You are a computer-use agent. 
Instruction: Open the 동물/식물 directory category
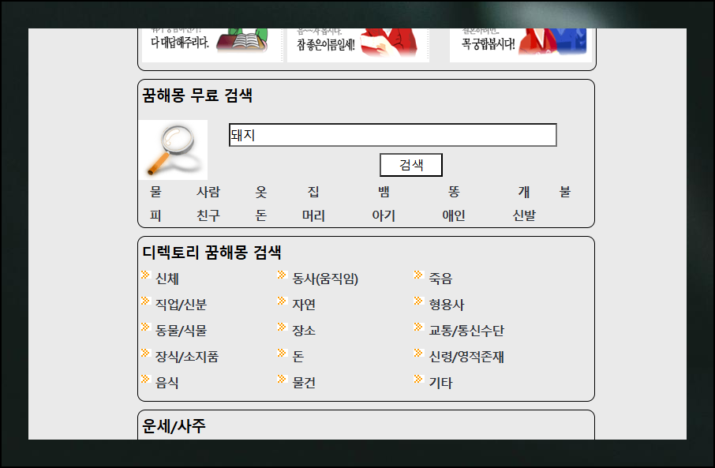(181, 330)
